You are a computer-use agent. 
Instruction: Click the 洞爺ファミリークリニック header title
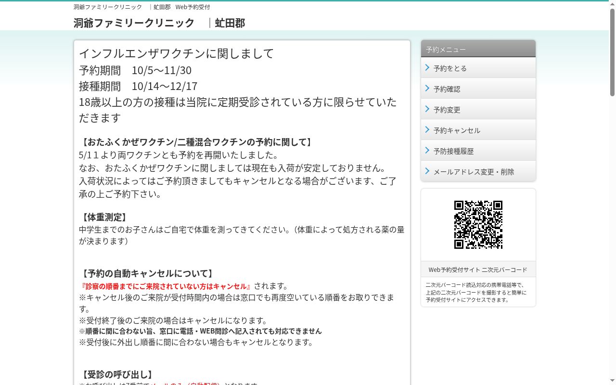pyautogui.click(x=134, y=23)
